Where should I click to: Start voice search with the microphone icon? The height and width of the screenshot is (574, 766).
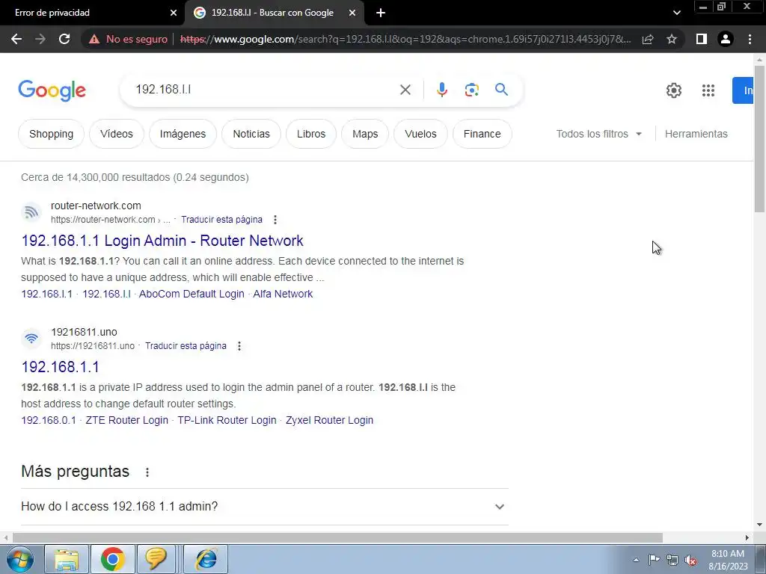(x=441, y=90)
